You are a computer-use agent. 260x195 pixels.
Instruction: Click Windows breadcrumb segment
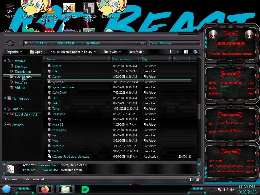tap(93, 43)
